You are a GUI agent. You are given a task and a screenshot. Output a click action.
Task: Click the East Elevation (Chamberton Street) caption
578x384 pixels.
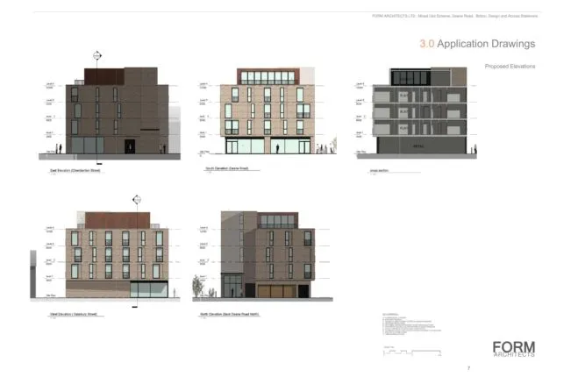tap(75, 171)
